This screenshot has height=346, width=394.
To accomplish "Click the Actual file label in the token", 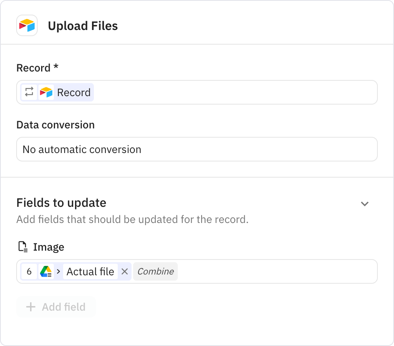I will 90,271.
